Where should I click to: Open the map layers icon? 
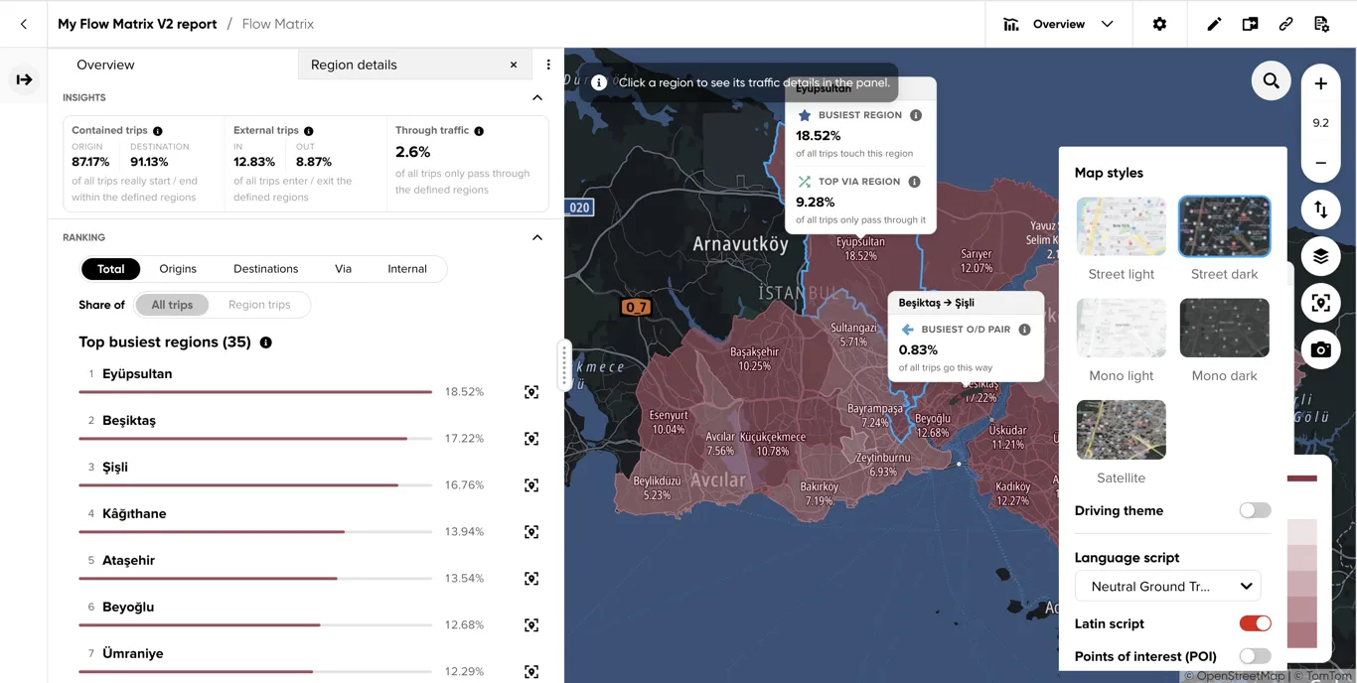[x=1320, y=256]
